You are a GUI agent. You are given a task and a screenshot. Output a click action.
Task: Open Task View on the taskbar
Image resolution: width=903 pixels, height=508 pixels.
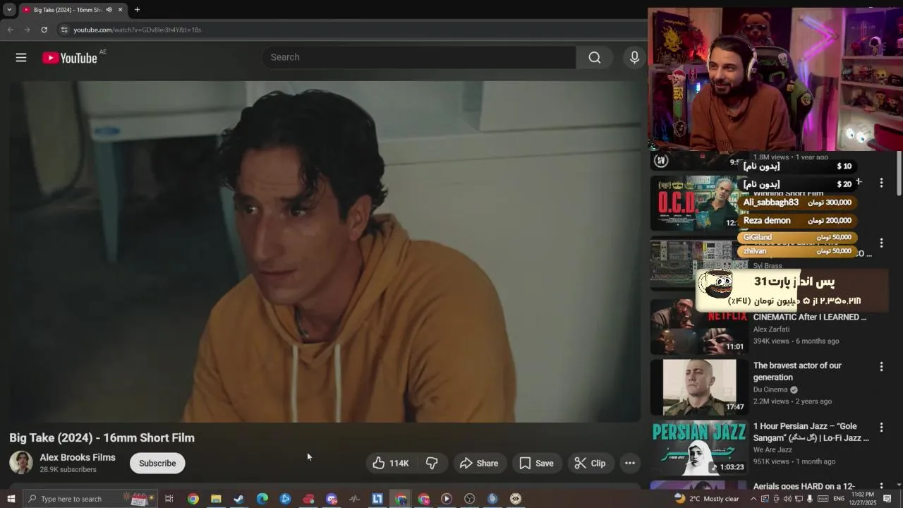[x=169, y=499]
